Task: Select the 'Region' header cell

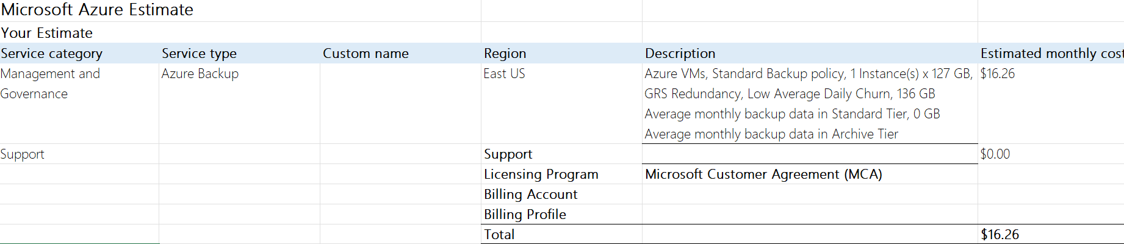Action: tap(561, 53)
